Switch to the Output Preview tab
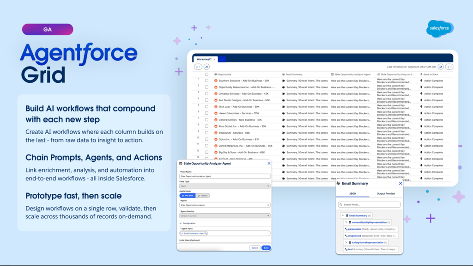 coord(386,193)
